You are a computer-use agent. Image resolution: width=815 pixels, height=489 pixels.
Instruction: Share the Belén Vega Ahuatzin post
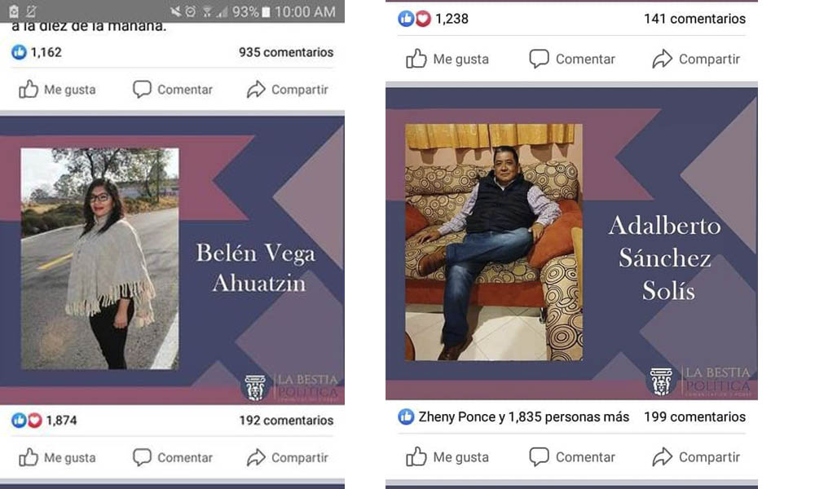[288, 457]
